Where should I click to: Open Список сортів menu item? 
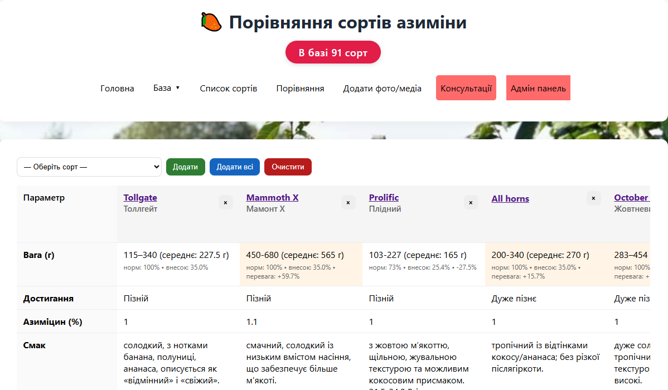229,89
